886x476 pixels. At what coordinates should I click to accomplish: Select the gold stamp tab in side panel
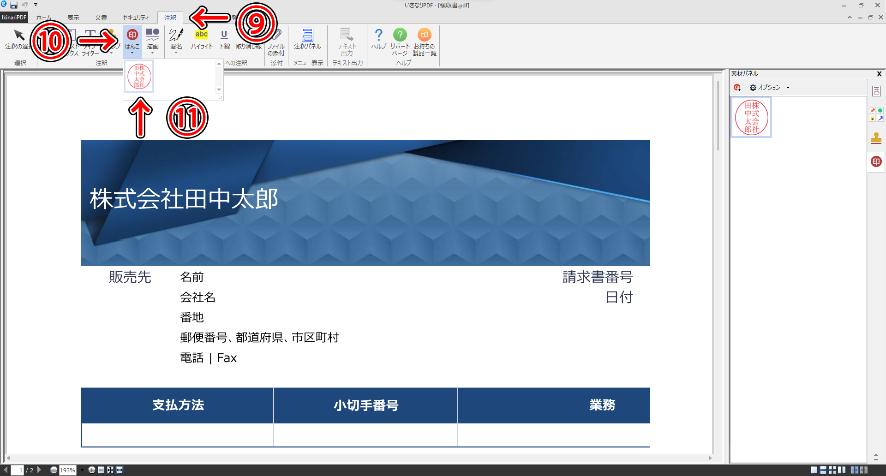(x=876, y=138)
